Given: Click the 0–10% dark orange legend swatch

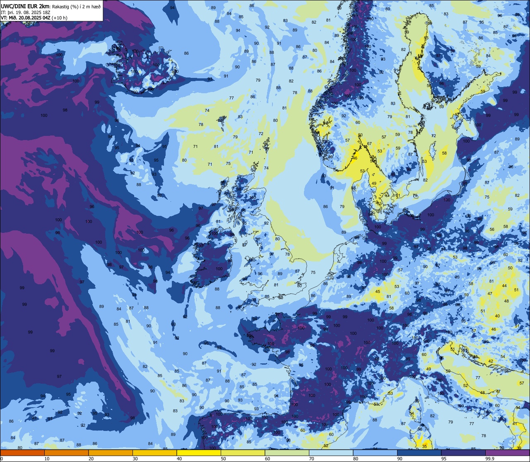Looking at the screenshot, I should click(22, 452).
